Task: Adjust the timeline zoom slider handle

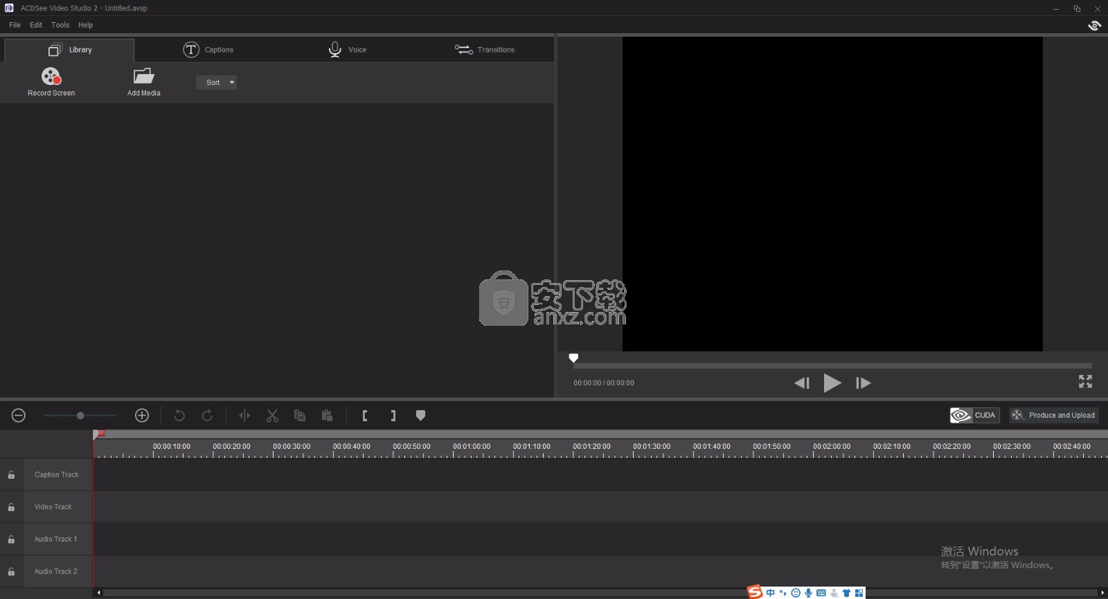Action: [80, 415]
